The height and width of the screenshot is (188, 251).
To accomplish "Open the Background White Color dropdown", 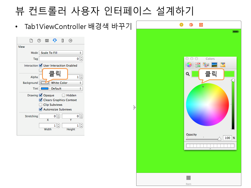I will (x=66, y=83).
